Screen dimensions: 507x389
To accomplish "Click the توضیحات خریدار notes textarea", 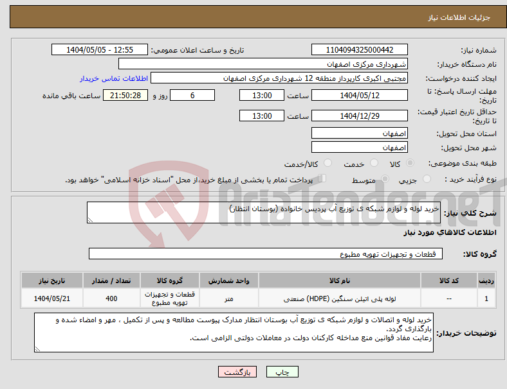I will coord(234,333).
